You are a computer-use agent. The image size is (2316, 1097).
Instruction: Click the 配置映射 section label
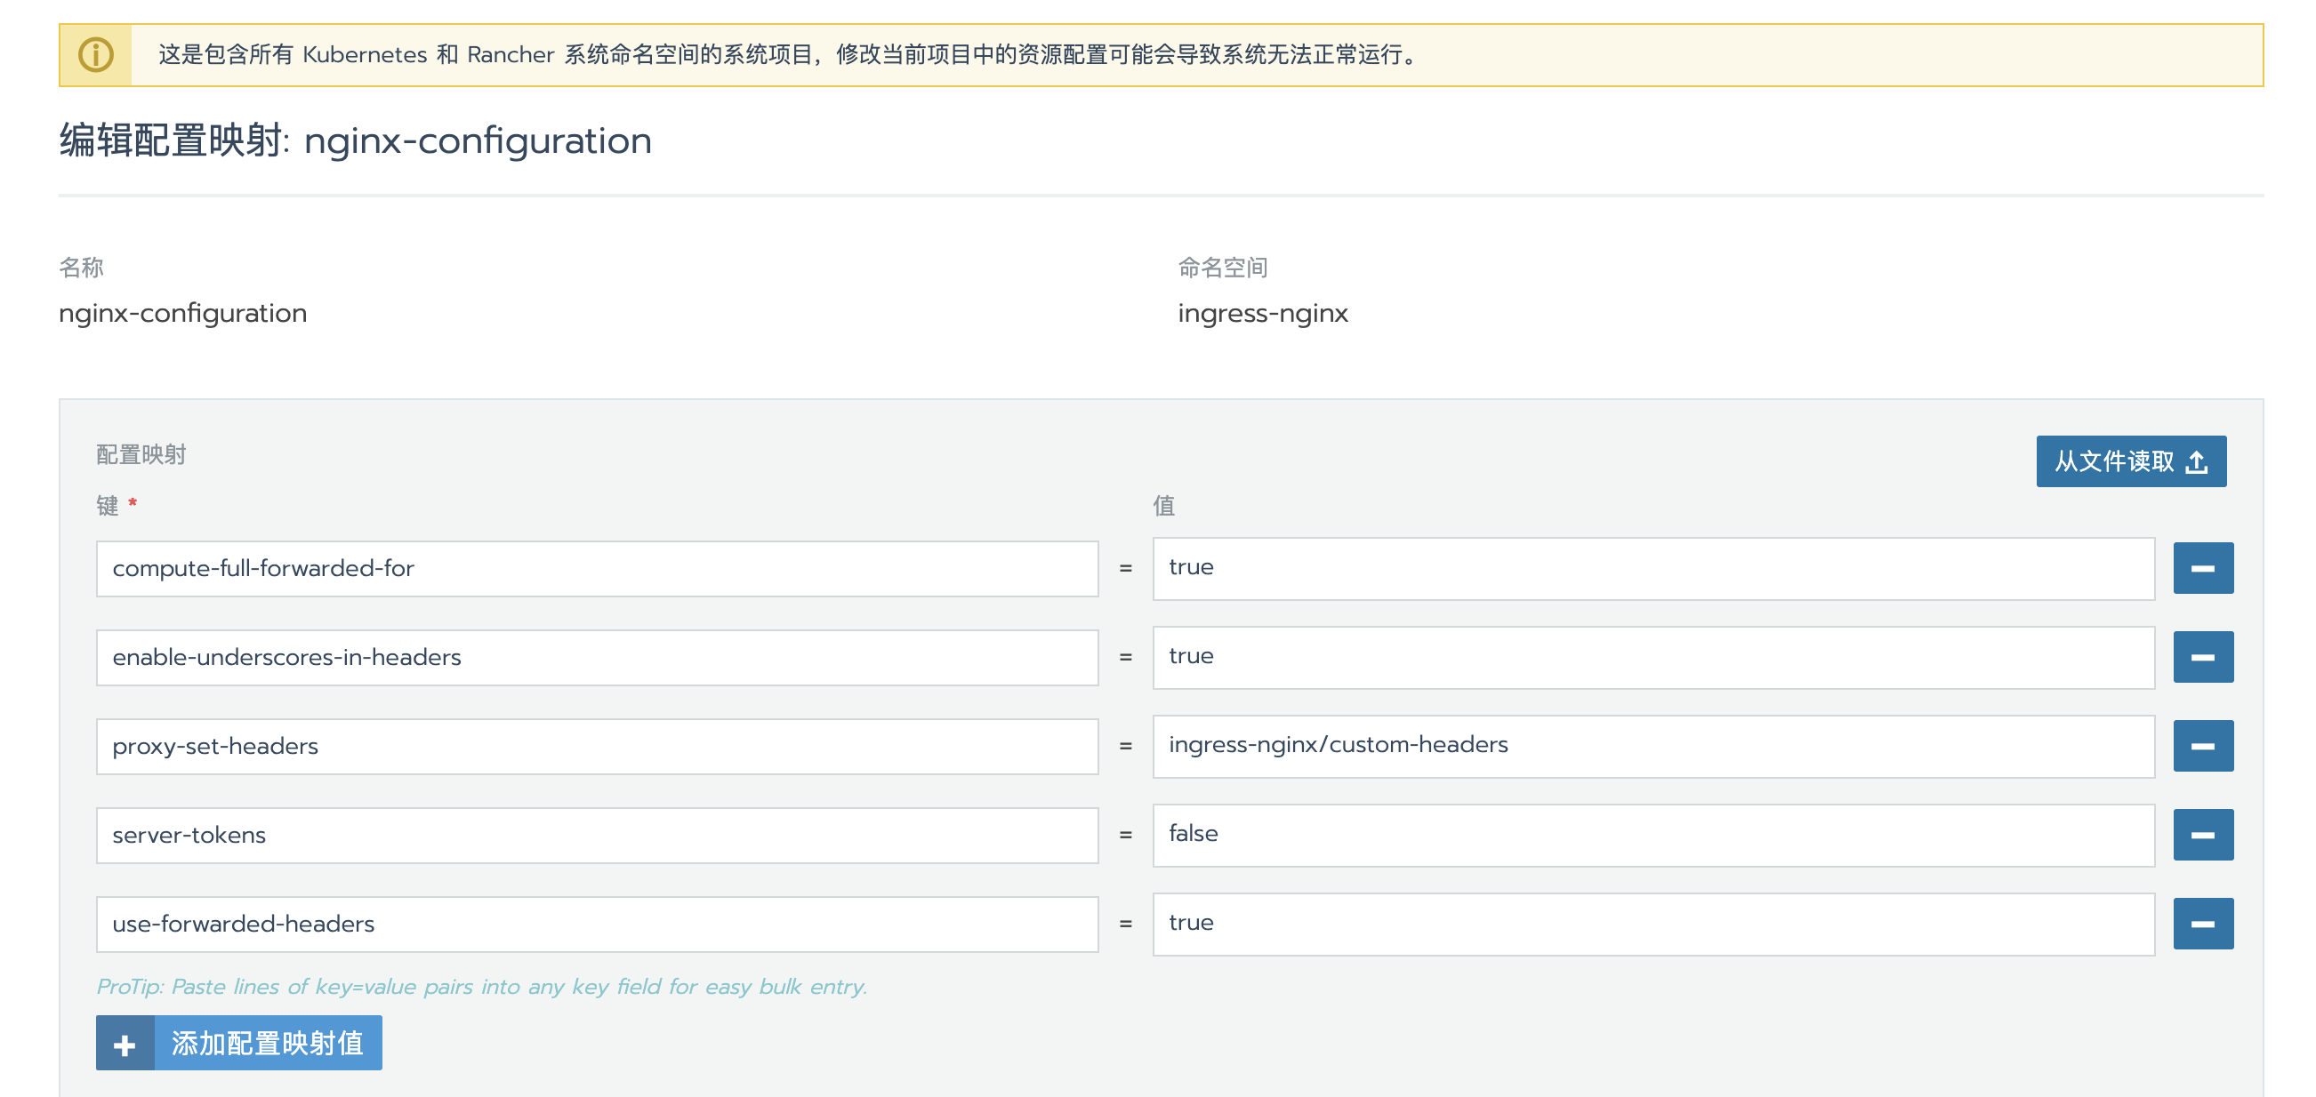tap(141, 454)
